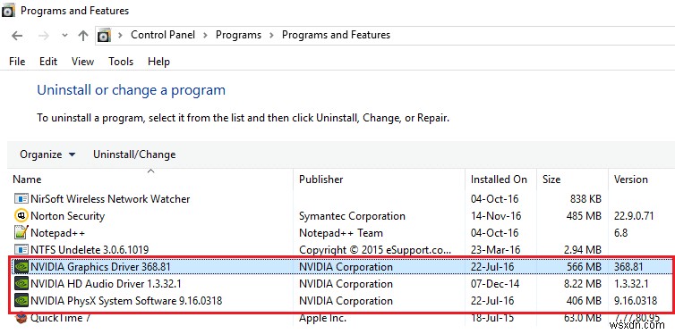Click the Uninstall/Change button
675x334 pixels.
[x=134, y=154]
